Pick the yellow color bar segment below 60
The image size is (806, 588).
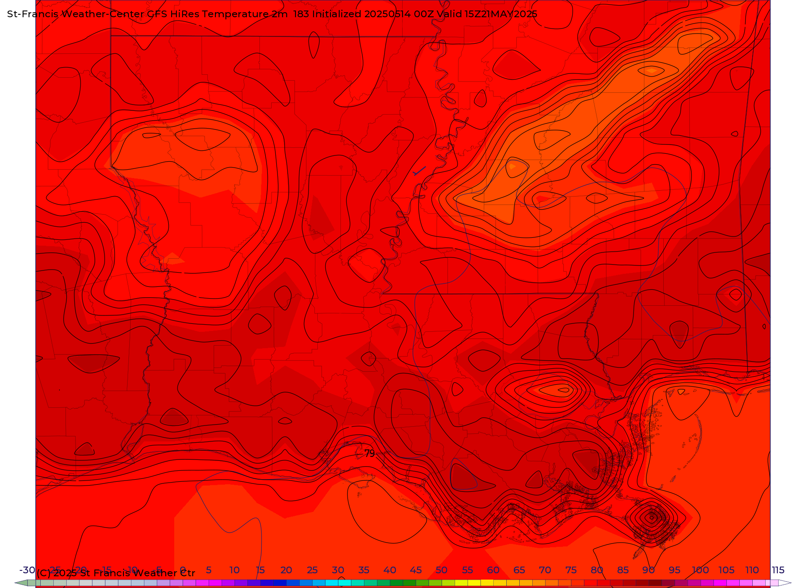click(x=487, y=583)
